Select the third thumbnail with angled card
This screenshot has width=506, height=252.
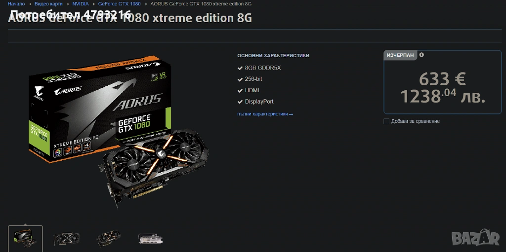click(109, 239)
